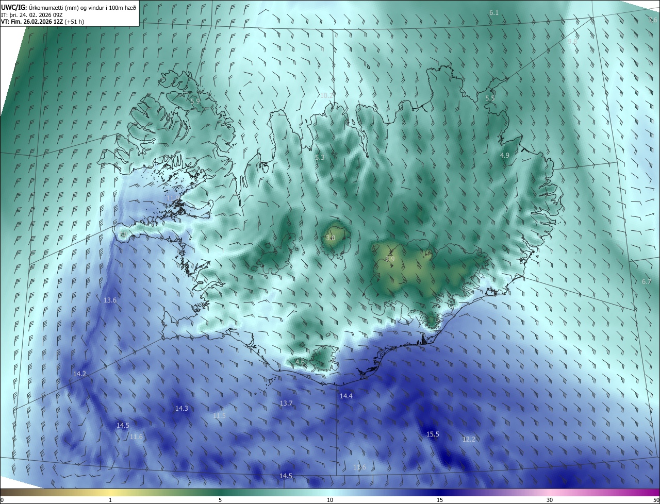Click the '10' tick on the color scale
660x504 pixels.
pyautogui.click(x=330, y=500)
